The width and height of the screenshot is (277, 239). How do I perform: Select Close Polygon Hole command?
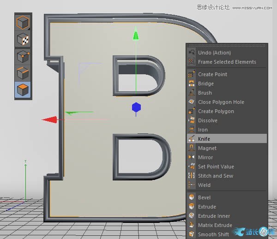(x=221, y=102)
